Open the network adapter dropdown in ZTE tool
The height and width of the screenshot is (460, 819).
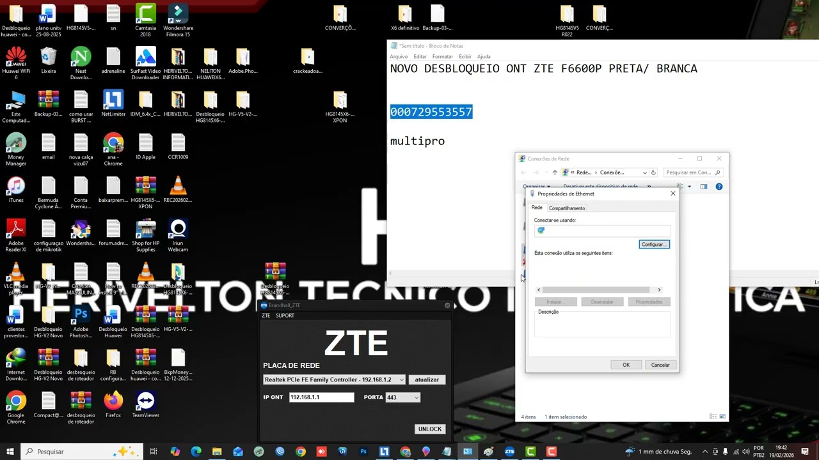tap(401, 379)
